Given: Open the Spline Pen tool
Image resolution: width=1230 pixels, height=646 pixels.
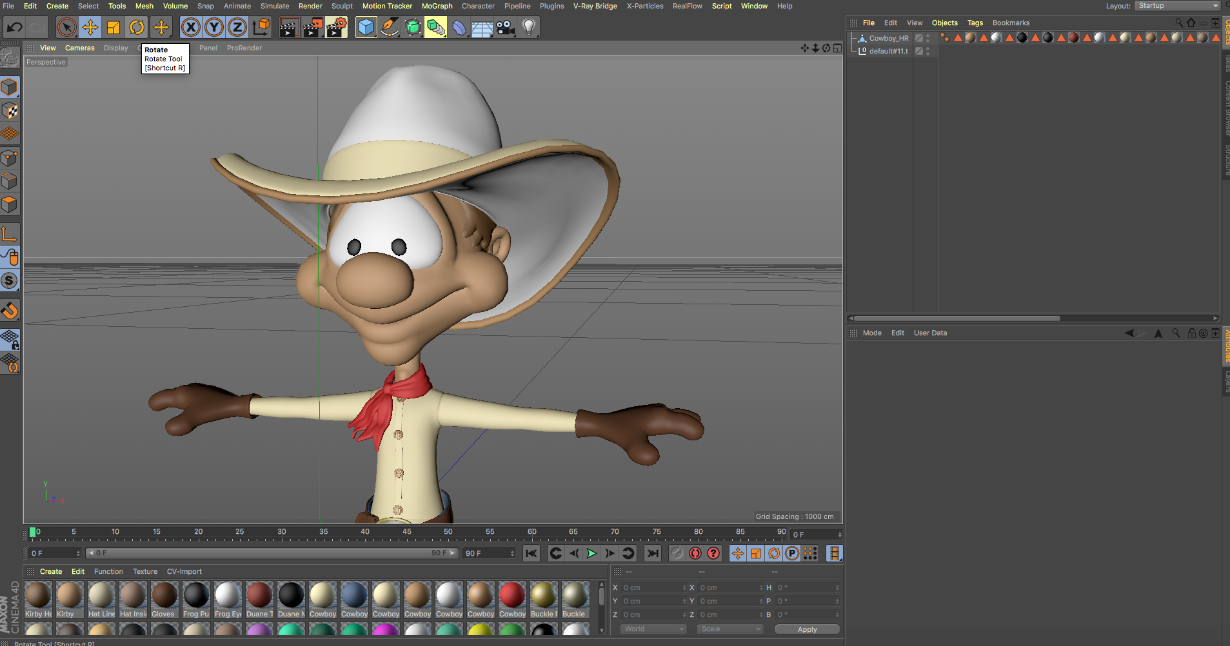Looking at the screenshot, I should coord(390,27).
